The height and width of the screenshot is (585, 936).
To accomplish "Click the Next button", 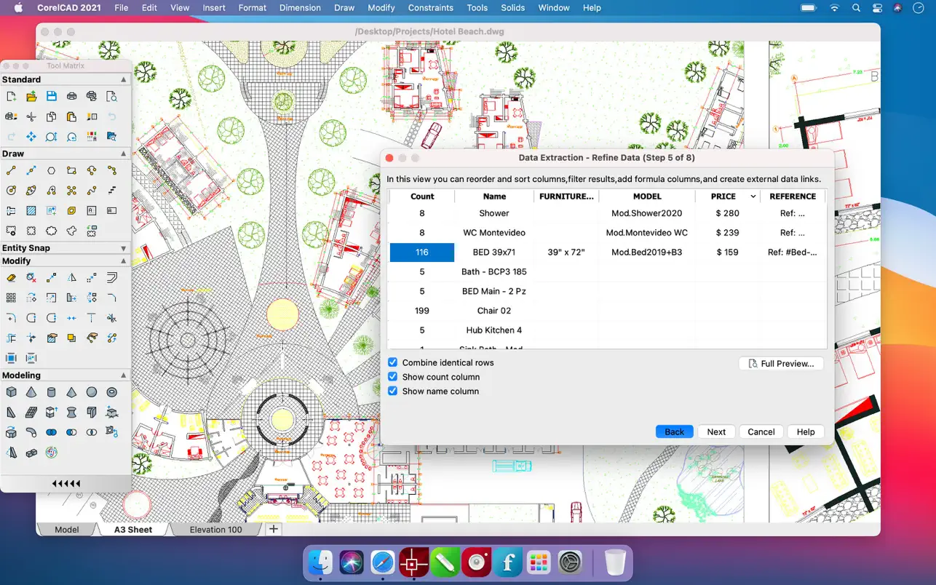I will click(x=716, y=431).
